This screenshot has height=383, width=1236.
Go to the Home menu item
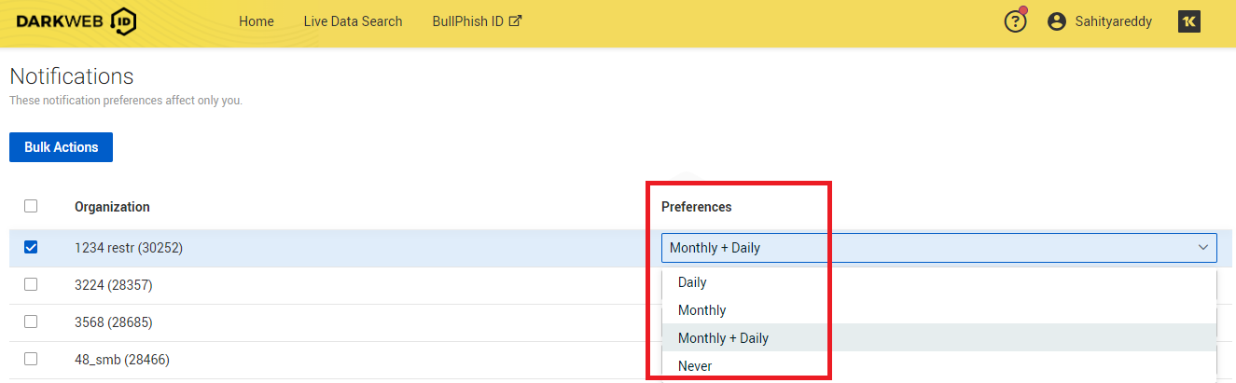coord(257,21)
